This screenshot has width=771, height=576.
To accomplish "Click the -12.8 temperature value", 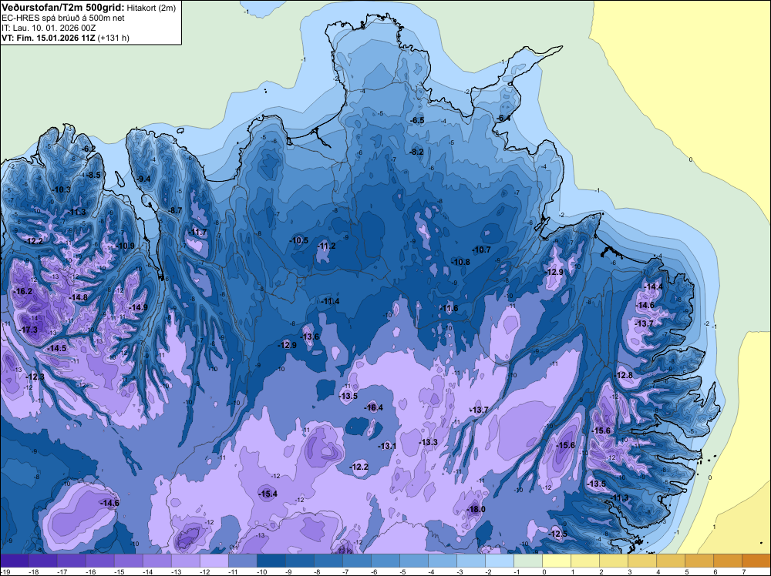I will 624,375.
